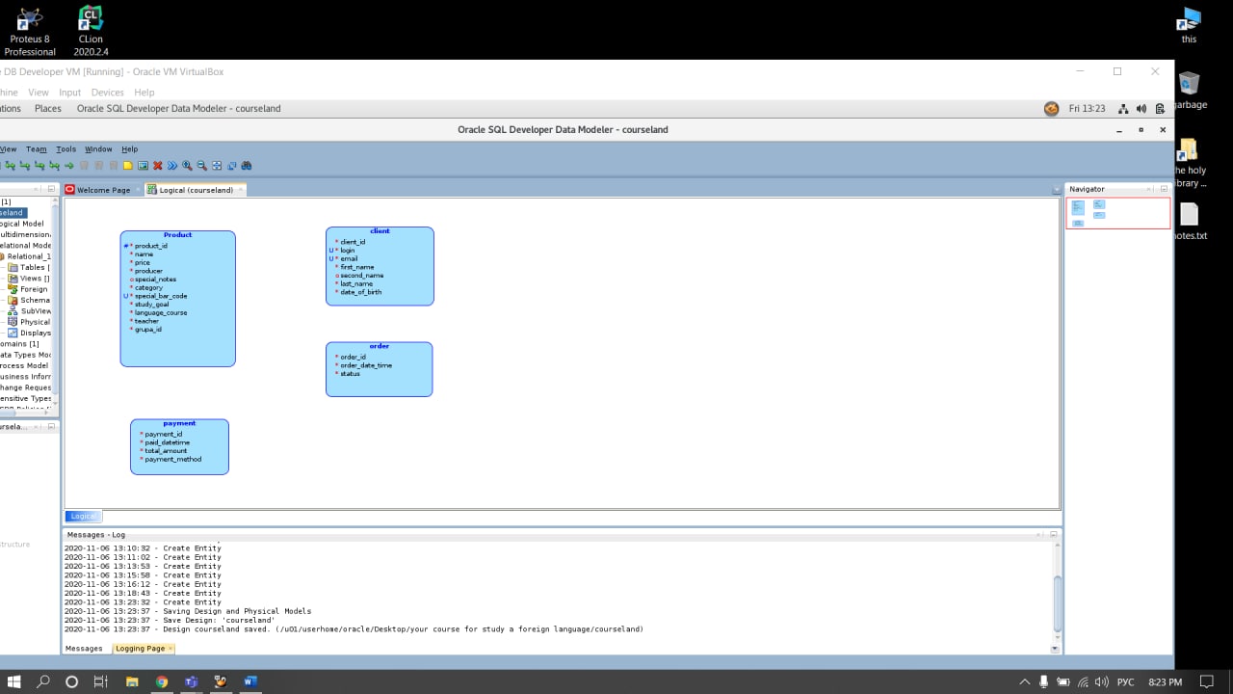Click the Fit Screen toolbar icon
This screenshot has height=694, width=1233.
coord(217,166)
